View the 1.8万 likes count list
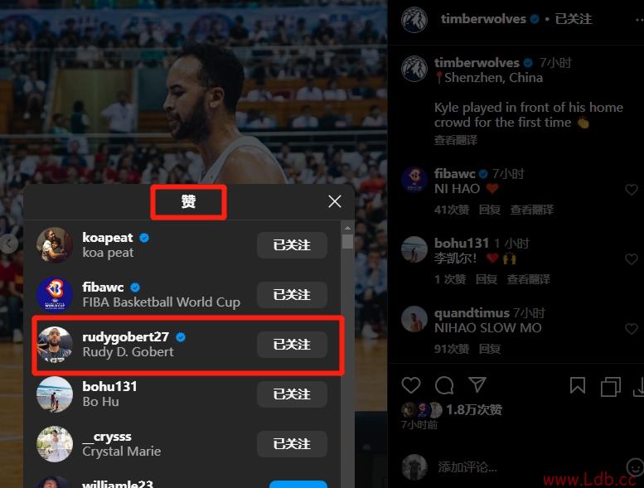644x488 pixels. tap(474, 409)
